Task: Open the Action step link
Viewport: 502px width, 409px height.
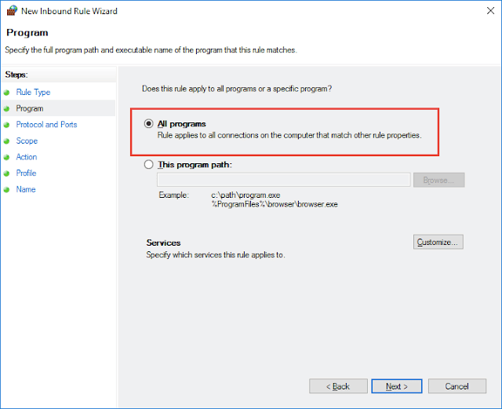Action: [x=27, y=157]
